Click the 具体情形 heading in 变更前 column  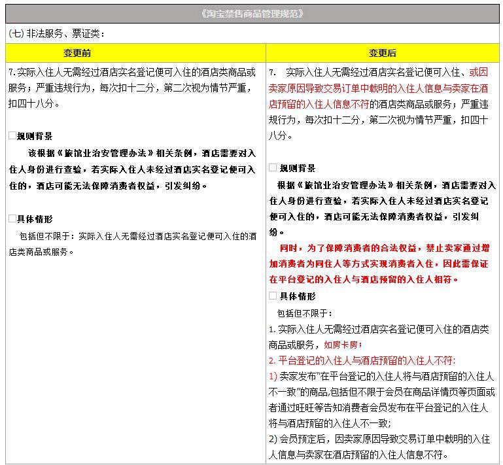pyautogui.click(x=35, y=219)
